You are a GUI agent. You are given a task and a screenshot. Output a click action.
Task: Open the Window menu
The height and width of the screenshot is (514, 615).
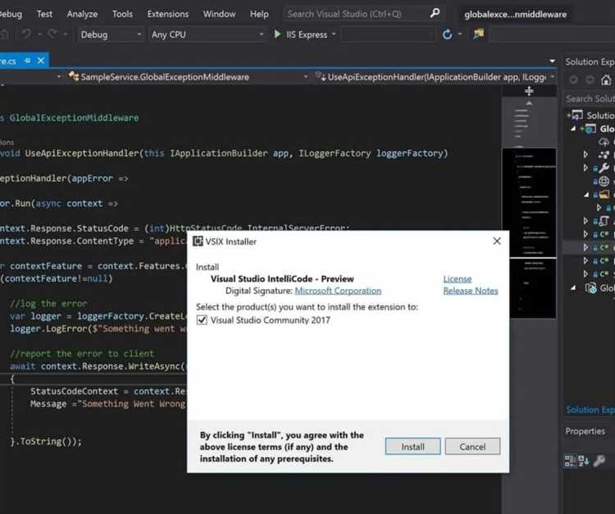pyautogui.click(x=219, y=14)
